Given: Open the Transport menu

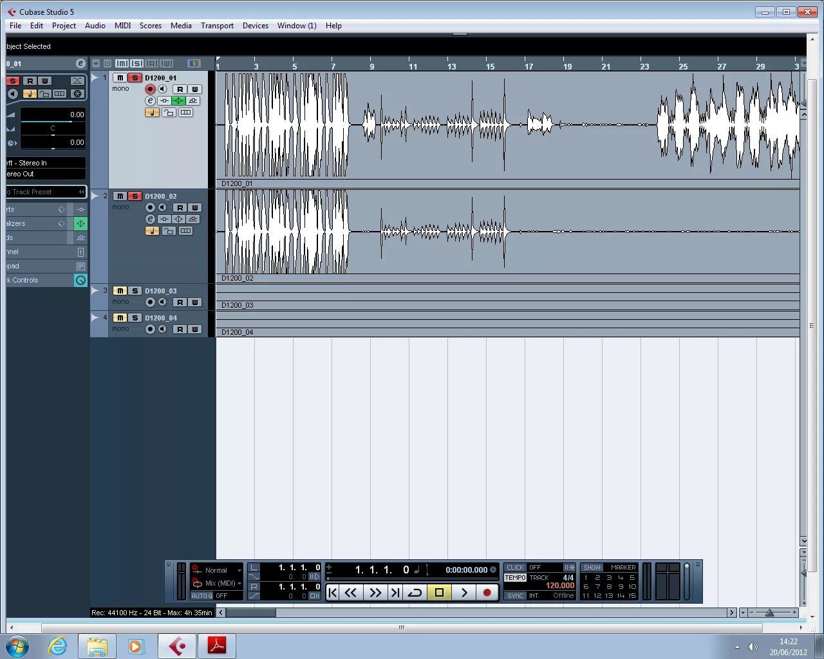Looking at the screenshot, I should coord(217,26).
